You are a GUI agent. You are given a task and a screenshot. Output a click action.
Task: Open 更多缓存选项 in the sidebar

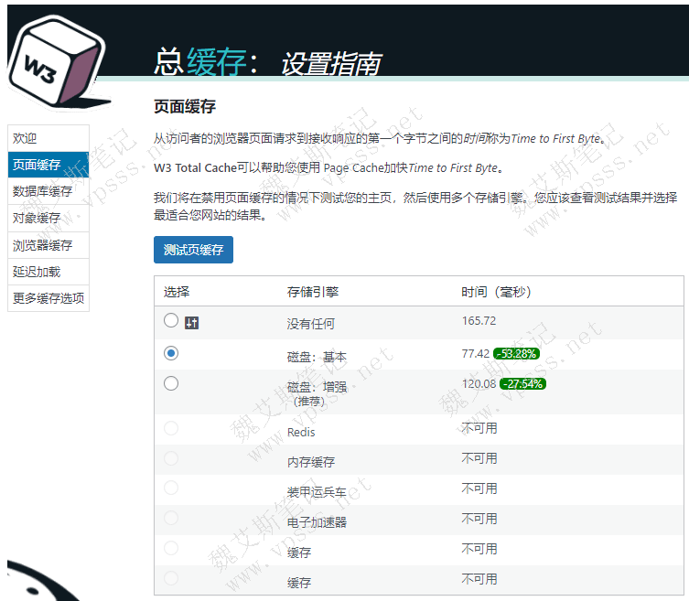point(48,298)
